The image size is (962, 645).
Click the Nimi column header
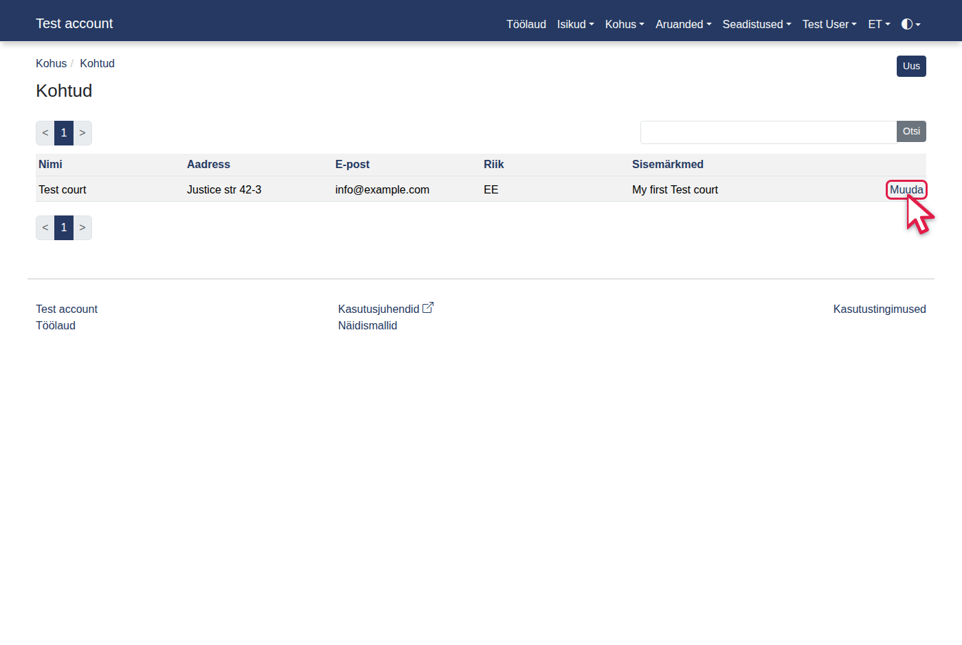tap(50, 164)
